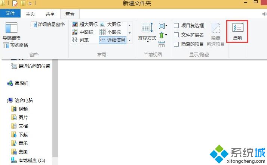
Task: Toggle the 详细信息窗格 details pane
Action: click(48, 25)
